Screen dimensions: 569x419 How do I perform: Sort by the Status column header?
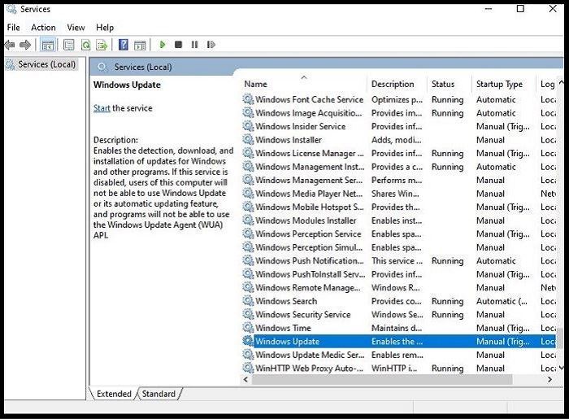coord(443,84)
